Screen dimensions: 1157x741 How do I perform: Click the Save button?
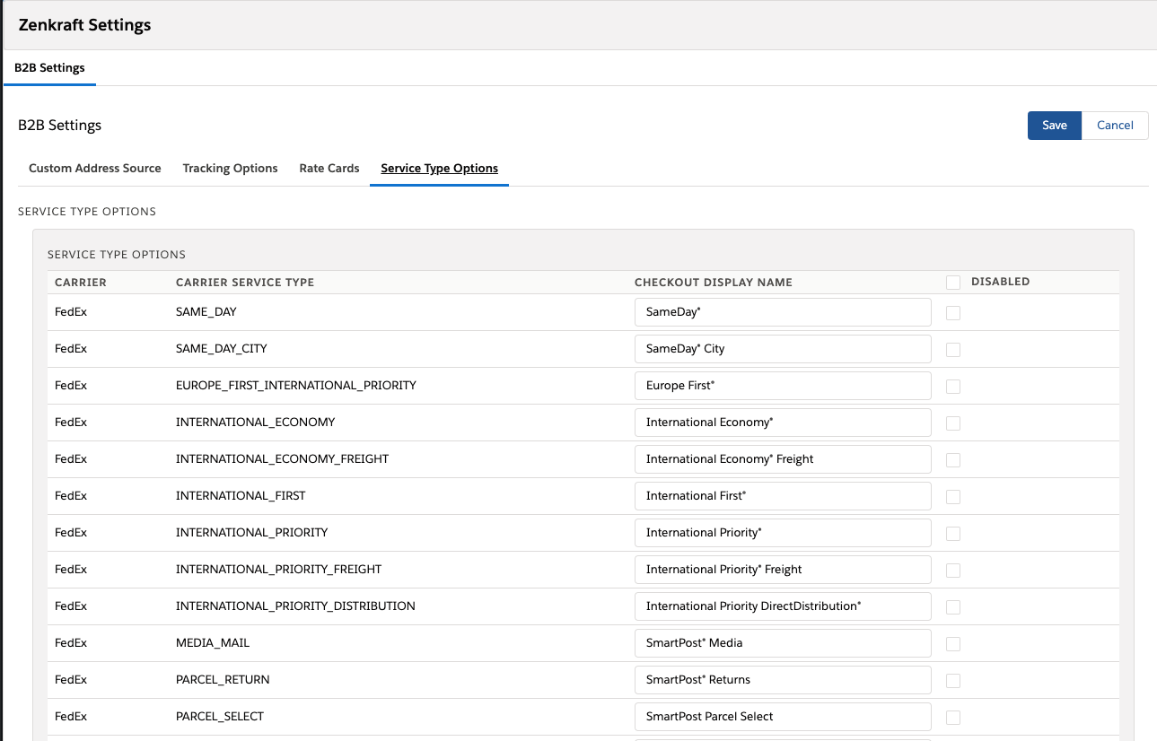coord(1055,126)
